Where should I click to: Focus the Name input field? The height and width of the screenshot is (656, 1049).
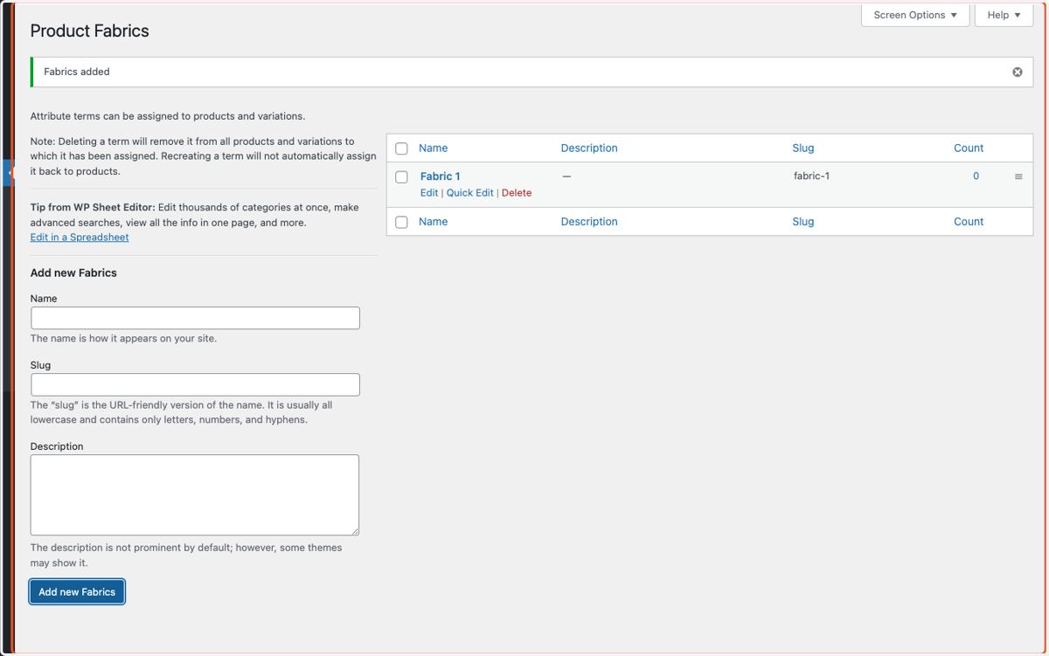(195, 318)
